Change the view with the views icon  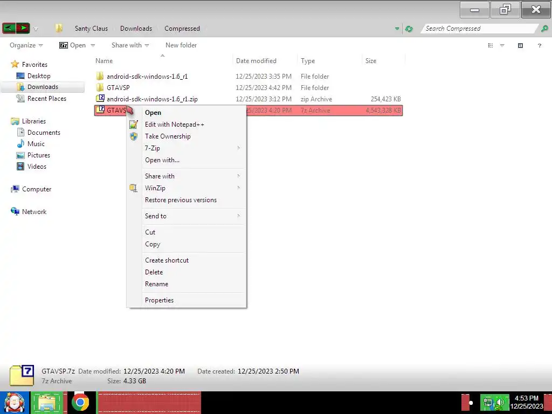coord(491,45)
